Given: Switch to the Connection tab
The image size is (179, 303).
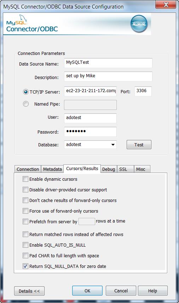Looking at the screenshot, I should (x=28, y=169).
